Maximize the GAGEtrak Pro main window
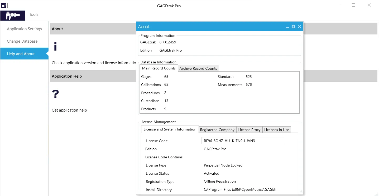379x196 pixels. point(354,5)
